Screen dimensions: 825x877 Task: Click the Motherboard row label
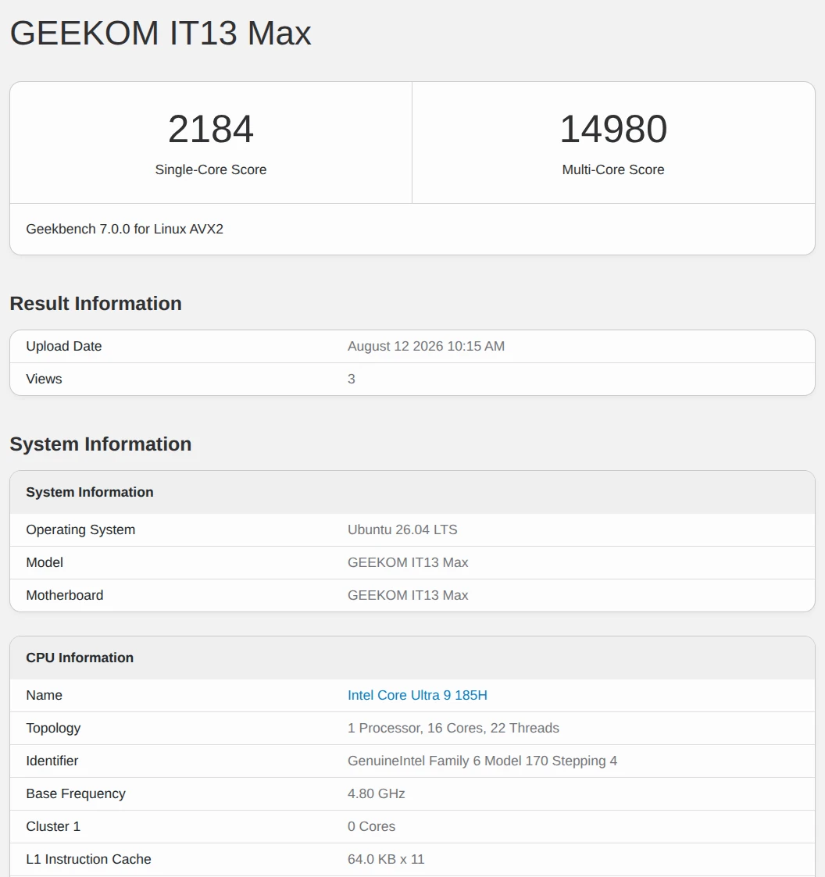click(65, 595)
